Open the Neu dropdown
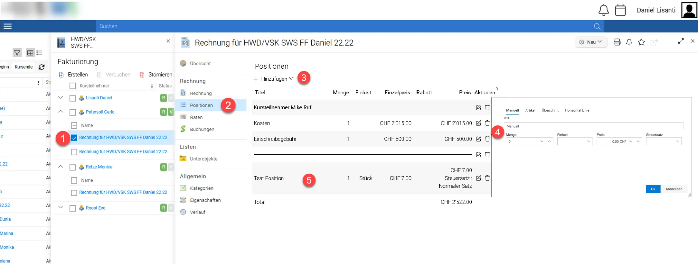Screen dimensions: 698x264 [591, 42]
